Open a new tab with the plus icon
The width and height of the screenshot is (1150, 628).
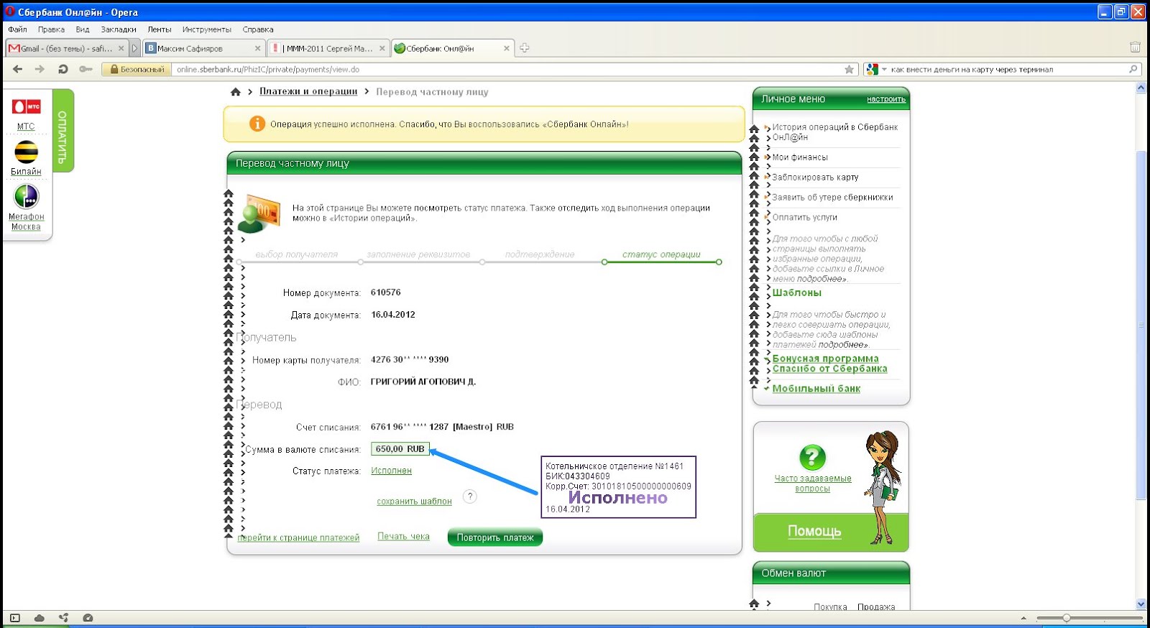(x=525, y=48)
